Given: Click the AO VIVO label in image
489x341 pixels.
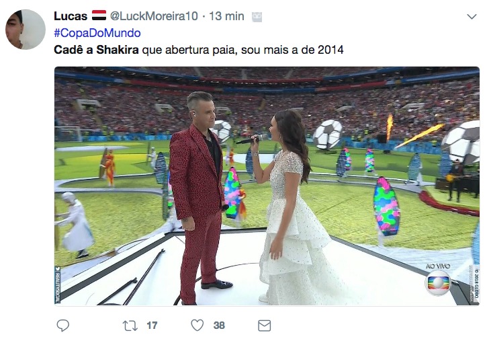Looking at the screenshot, I should click(438, 266).
